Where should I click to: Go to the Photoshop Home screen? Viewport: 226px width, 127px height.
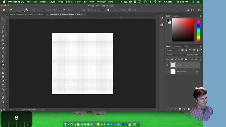pyautogui.click(x=4, y=10)
